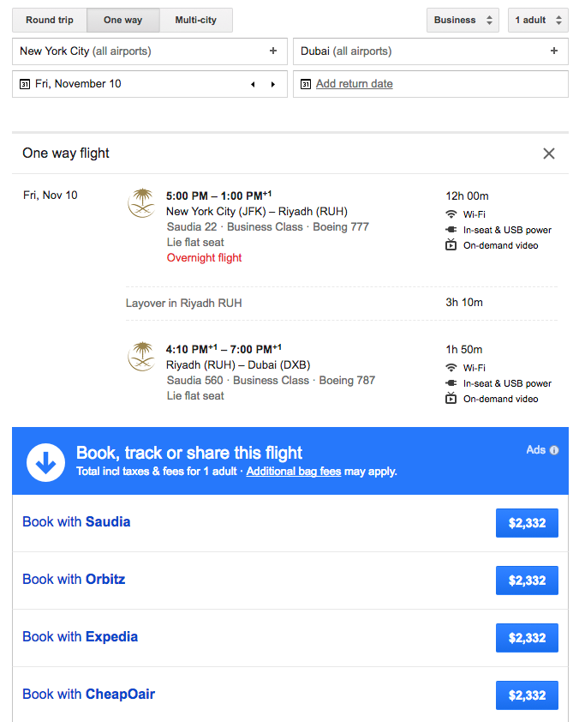585x722 pixels.
Task: Go to next departure date arrow
Action: pyautogui.click(x=273, y=84)
